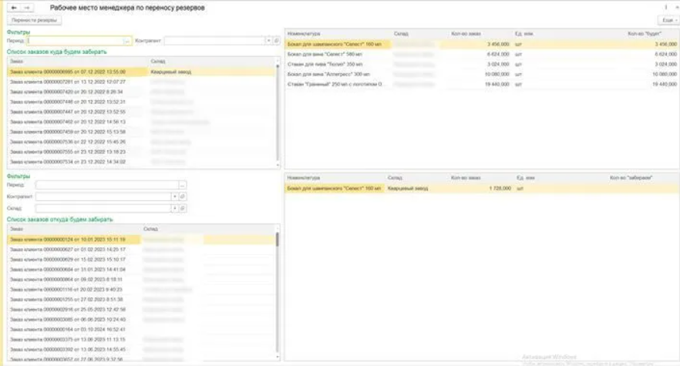Open period picker above 'откуда будем забирать' list
Viewport: 680px width, 366px height.
[183, 185]
